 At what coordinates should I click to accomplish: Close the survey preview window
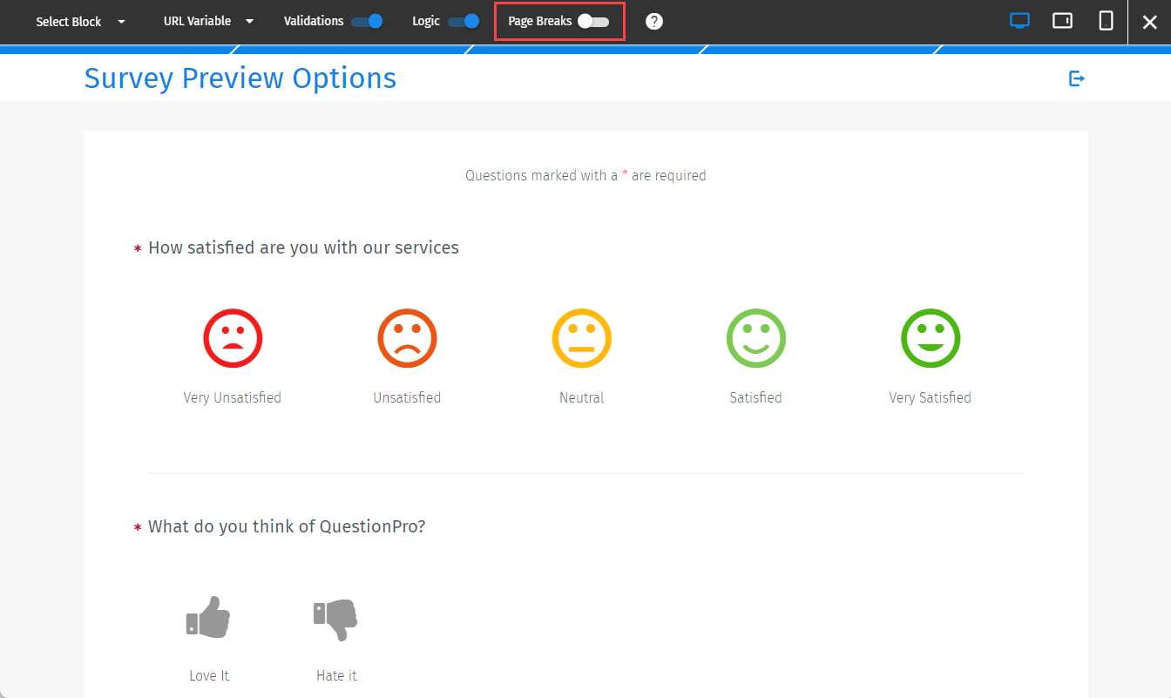pyautogui.click(x=1150, y=22)
